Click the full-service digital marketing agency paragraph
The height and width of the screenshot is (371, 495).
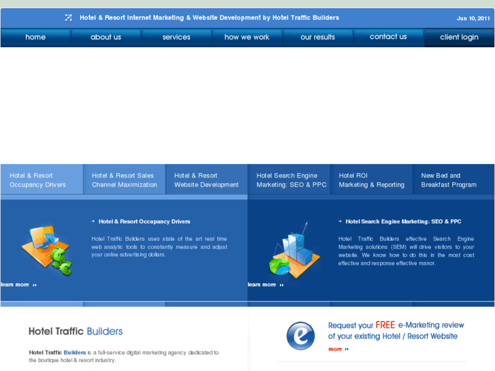(x=124, y=356)
